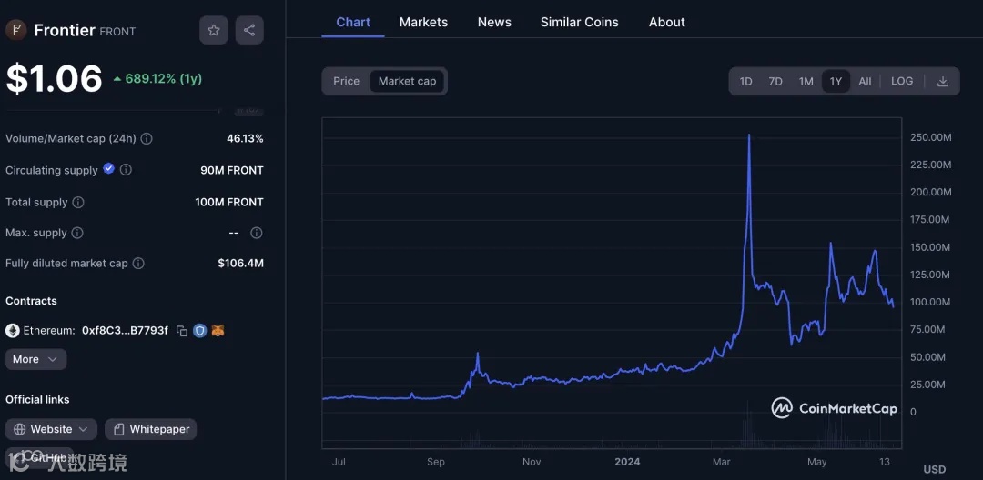Click info icon next to Total supply

click(x=78, y=203)
